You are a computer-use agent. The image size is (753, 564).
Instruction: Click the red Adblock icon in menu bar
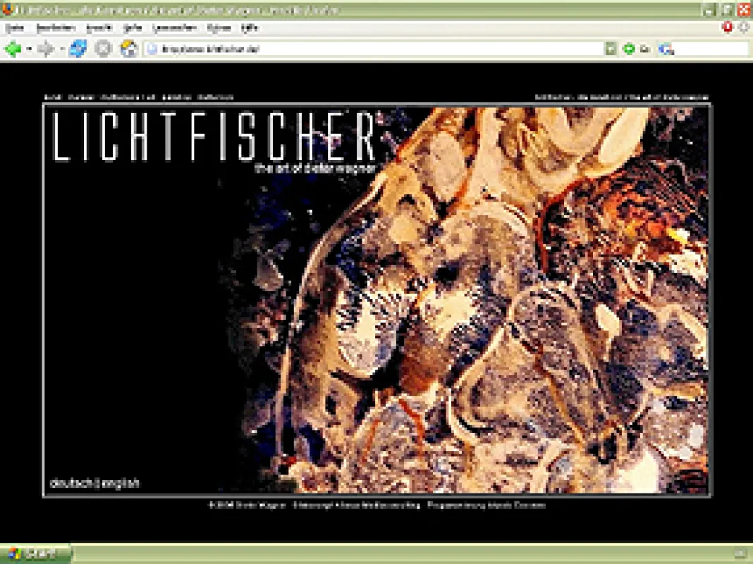click(x=728, y=27)
